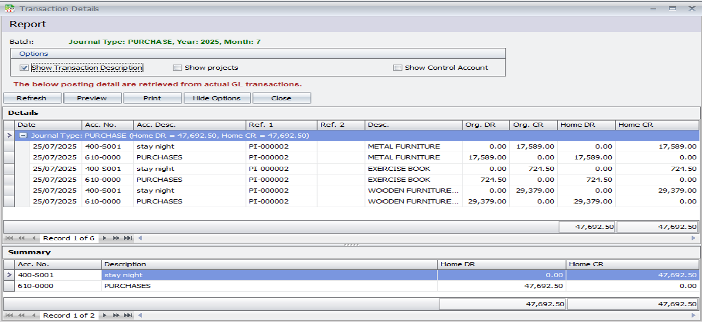Sort Details by Acc. No. column header
Image resolution: width=702 pixels, height=323 pixels.
coord(107,125)
